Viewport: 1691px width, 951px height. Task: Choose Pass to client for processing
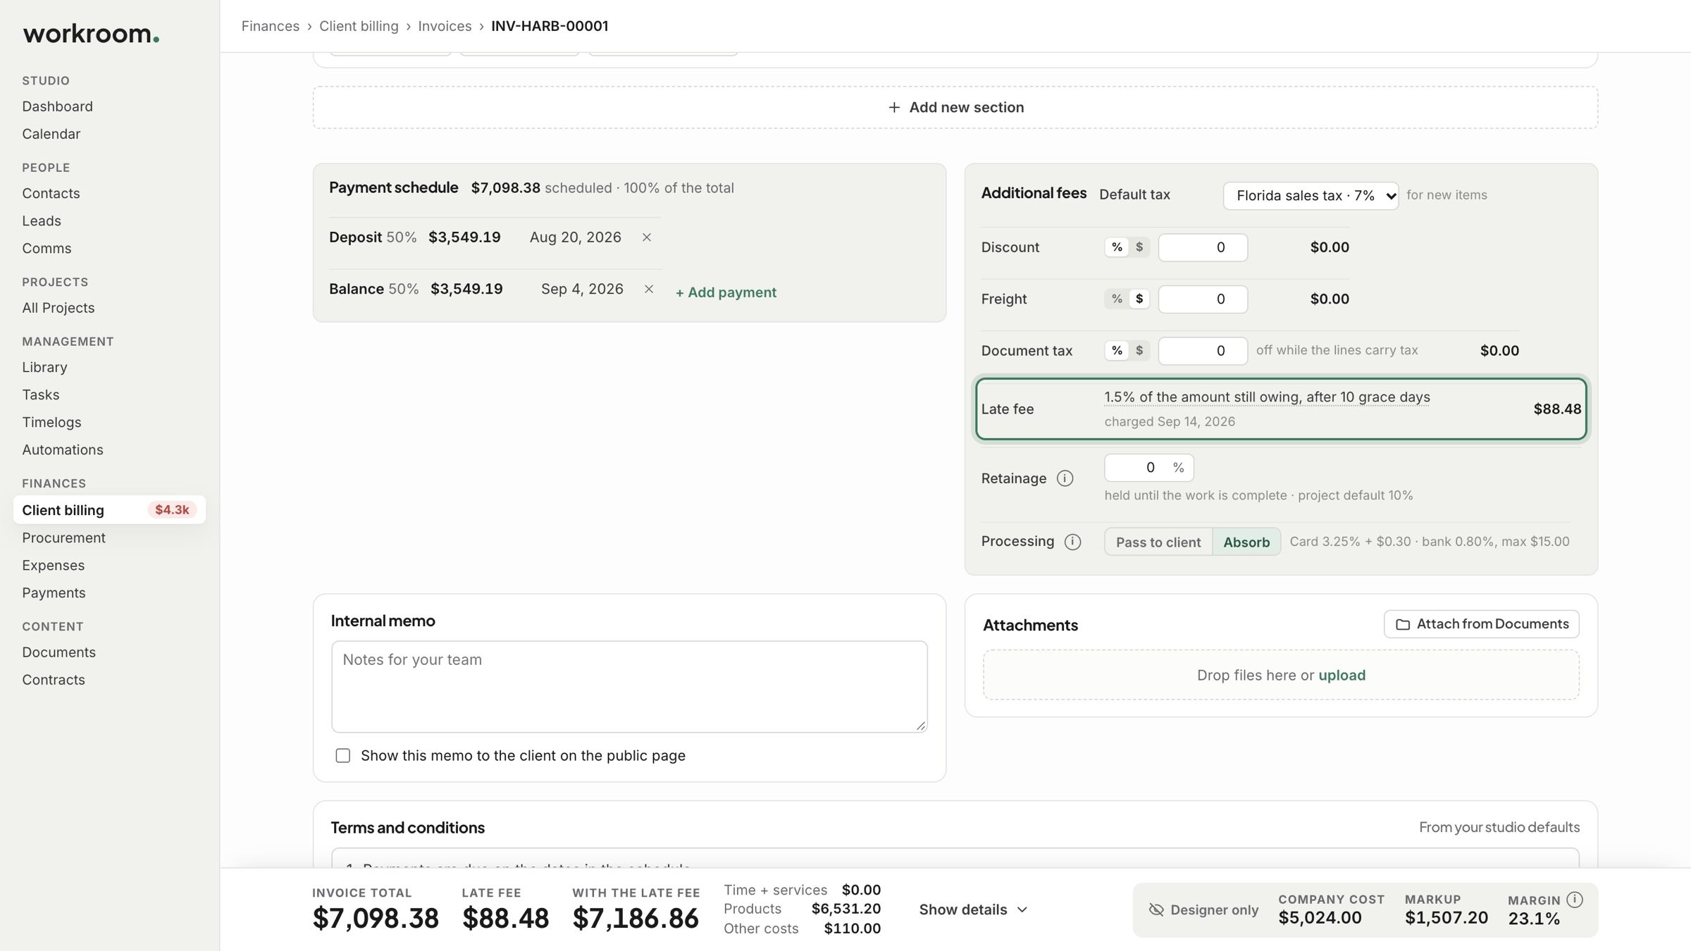(x=1158, y=542)
